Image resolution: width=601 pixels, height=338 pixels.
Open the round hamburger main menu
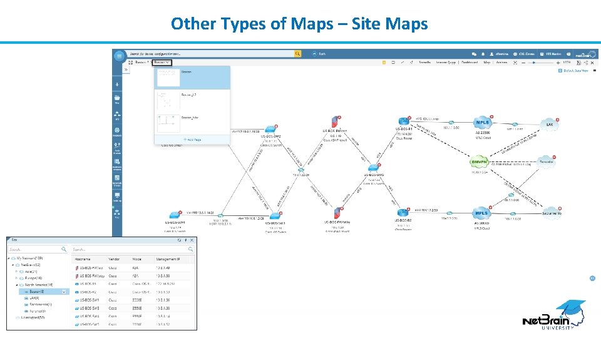[x=119, y=56]
